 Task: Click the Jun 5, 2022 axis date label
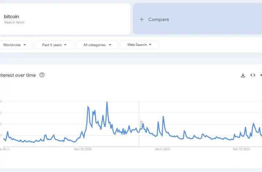pos(162,149)
